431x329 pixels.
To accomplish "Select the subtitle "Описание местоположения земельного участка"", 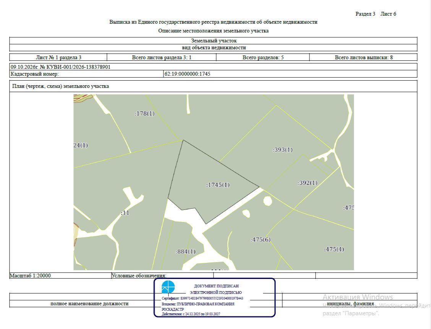I will [213, 31].
